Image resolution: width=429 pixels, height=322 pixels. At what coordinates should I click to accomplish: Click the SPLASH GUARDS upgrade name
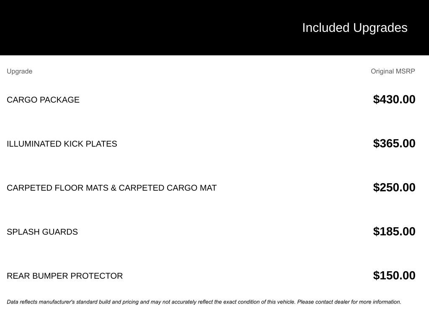pos(42,232)
